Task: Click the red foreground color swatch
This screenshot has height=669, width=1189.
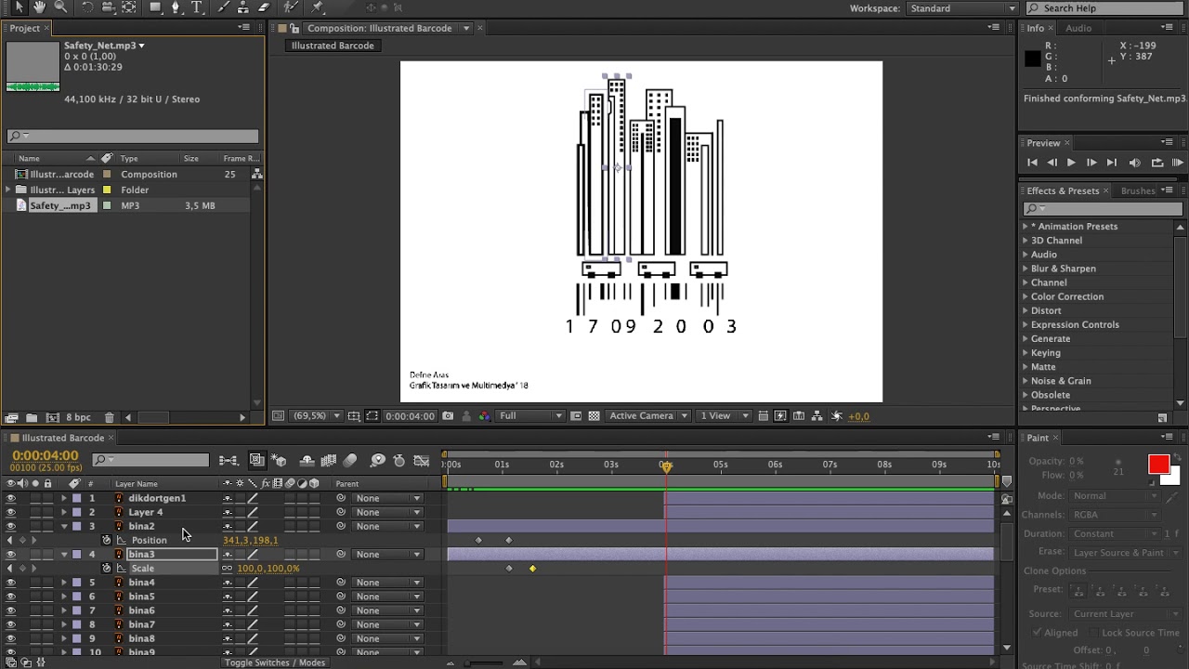Action: point(1158,464)
